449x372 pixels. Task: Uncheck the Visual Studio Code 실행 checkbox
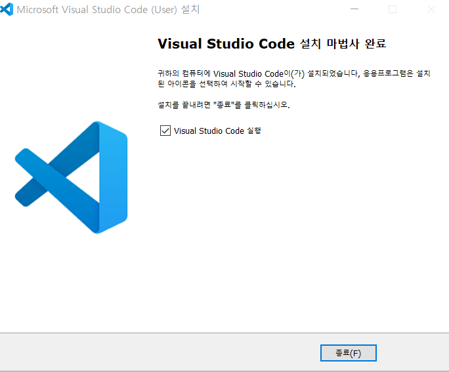tap(165, 131)
